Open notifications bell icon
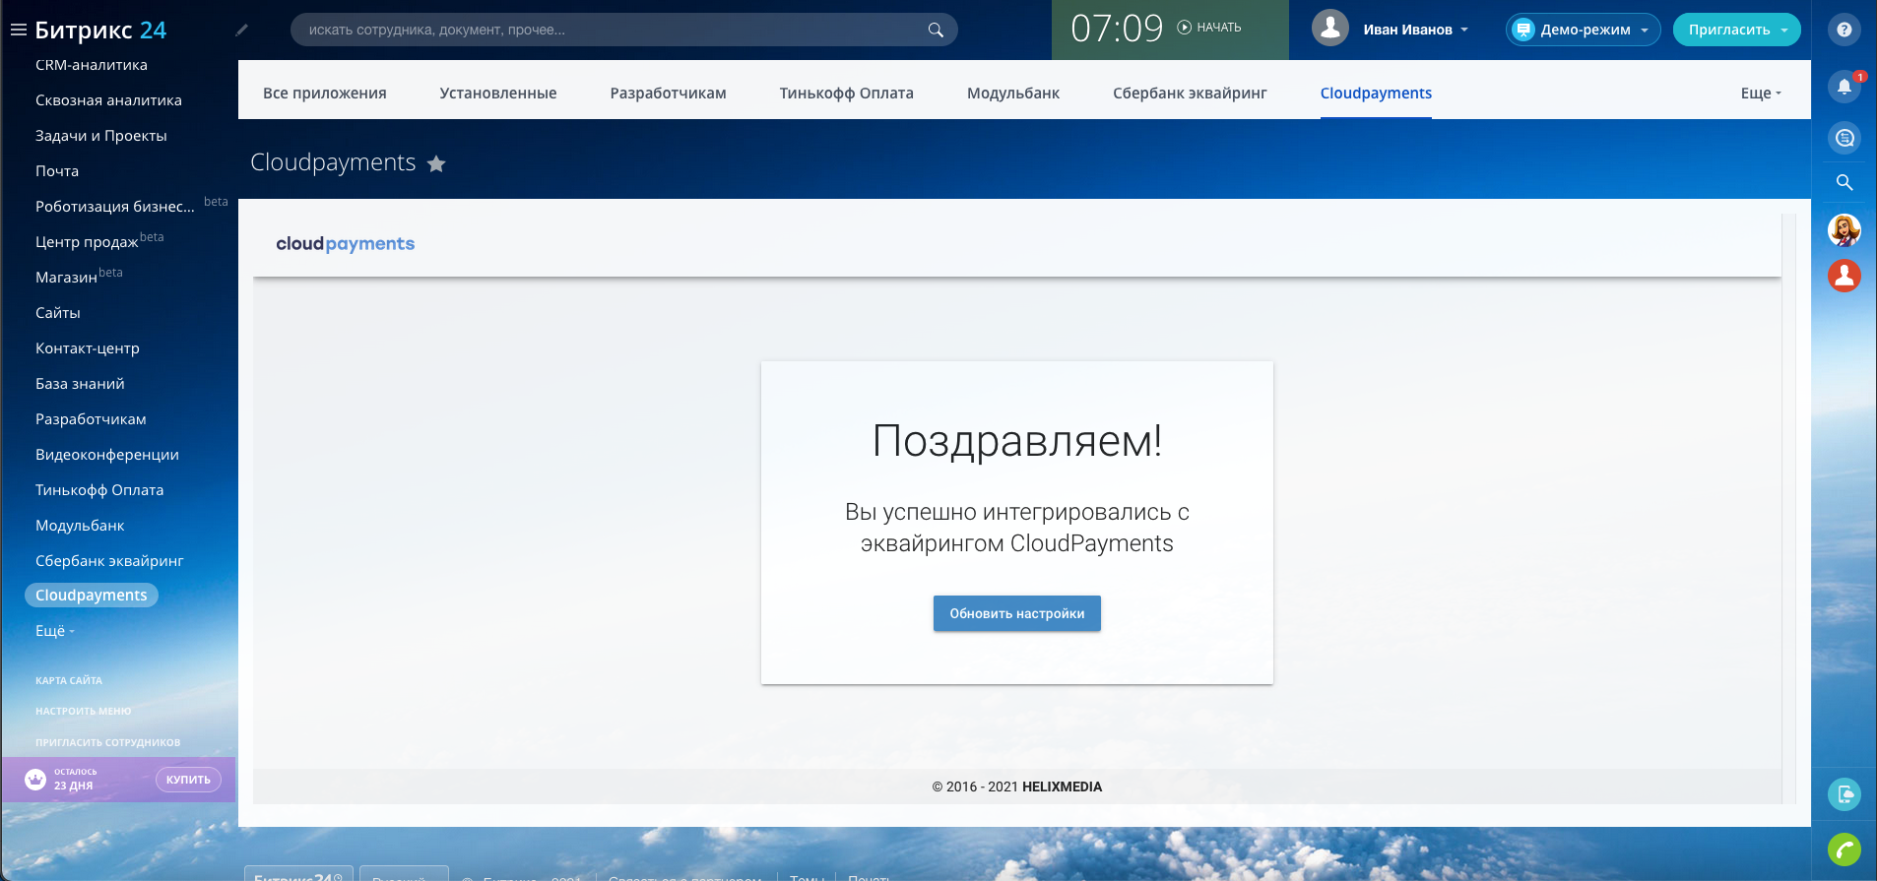This screenshot has width=1877, height=881. [1845, 86]
